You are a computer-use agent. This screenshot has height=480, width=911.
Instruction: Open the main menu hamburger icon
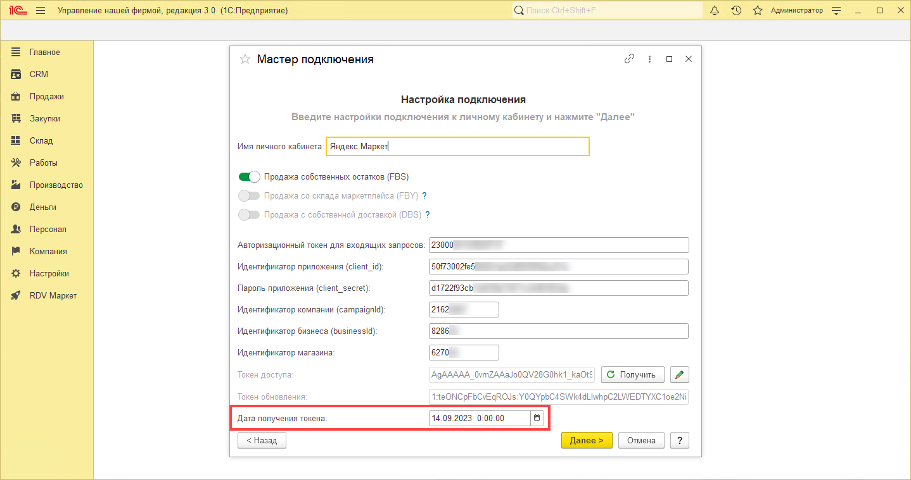pyautogui.click(x=41, y=11)
